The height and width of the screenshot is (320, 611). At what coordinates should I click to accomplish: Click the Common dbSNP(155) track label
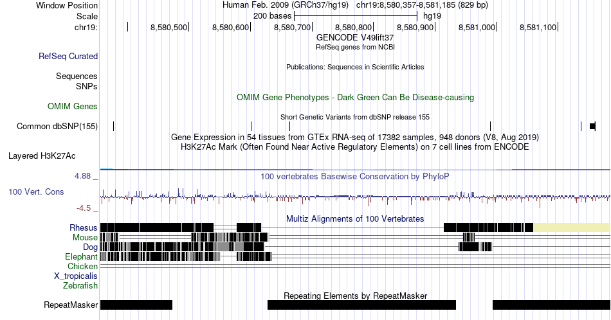[57, 126]
